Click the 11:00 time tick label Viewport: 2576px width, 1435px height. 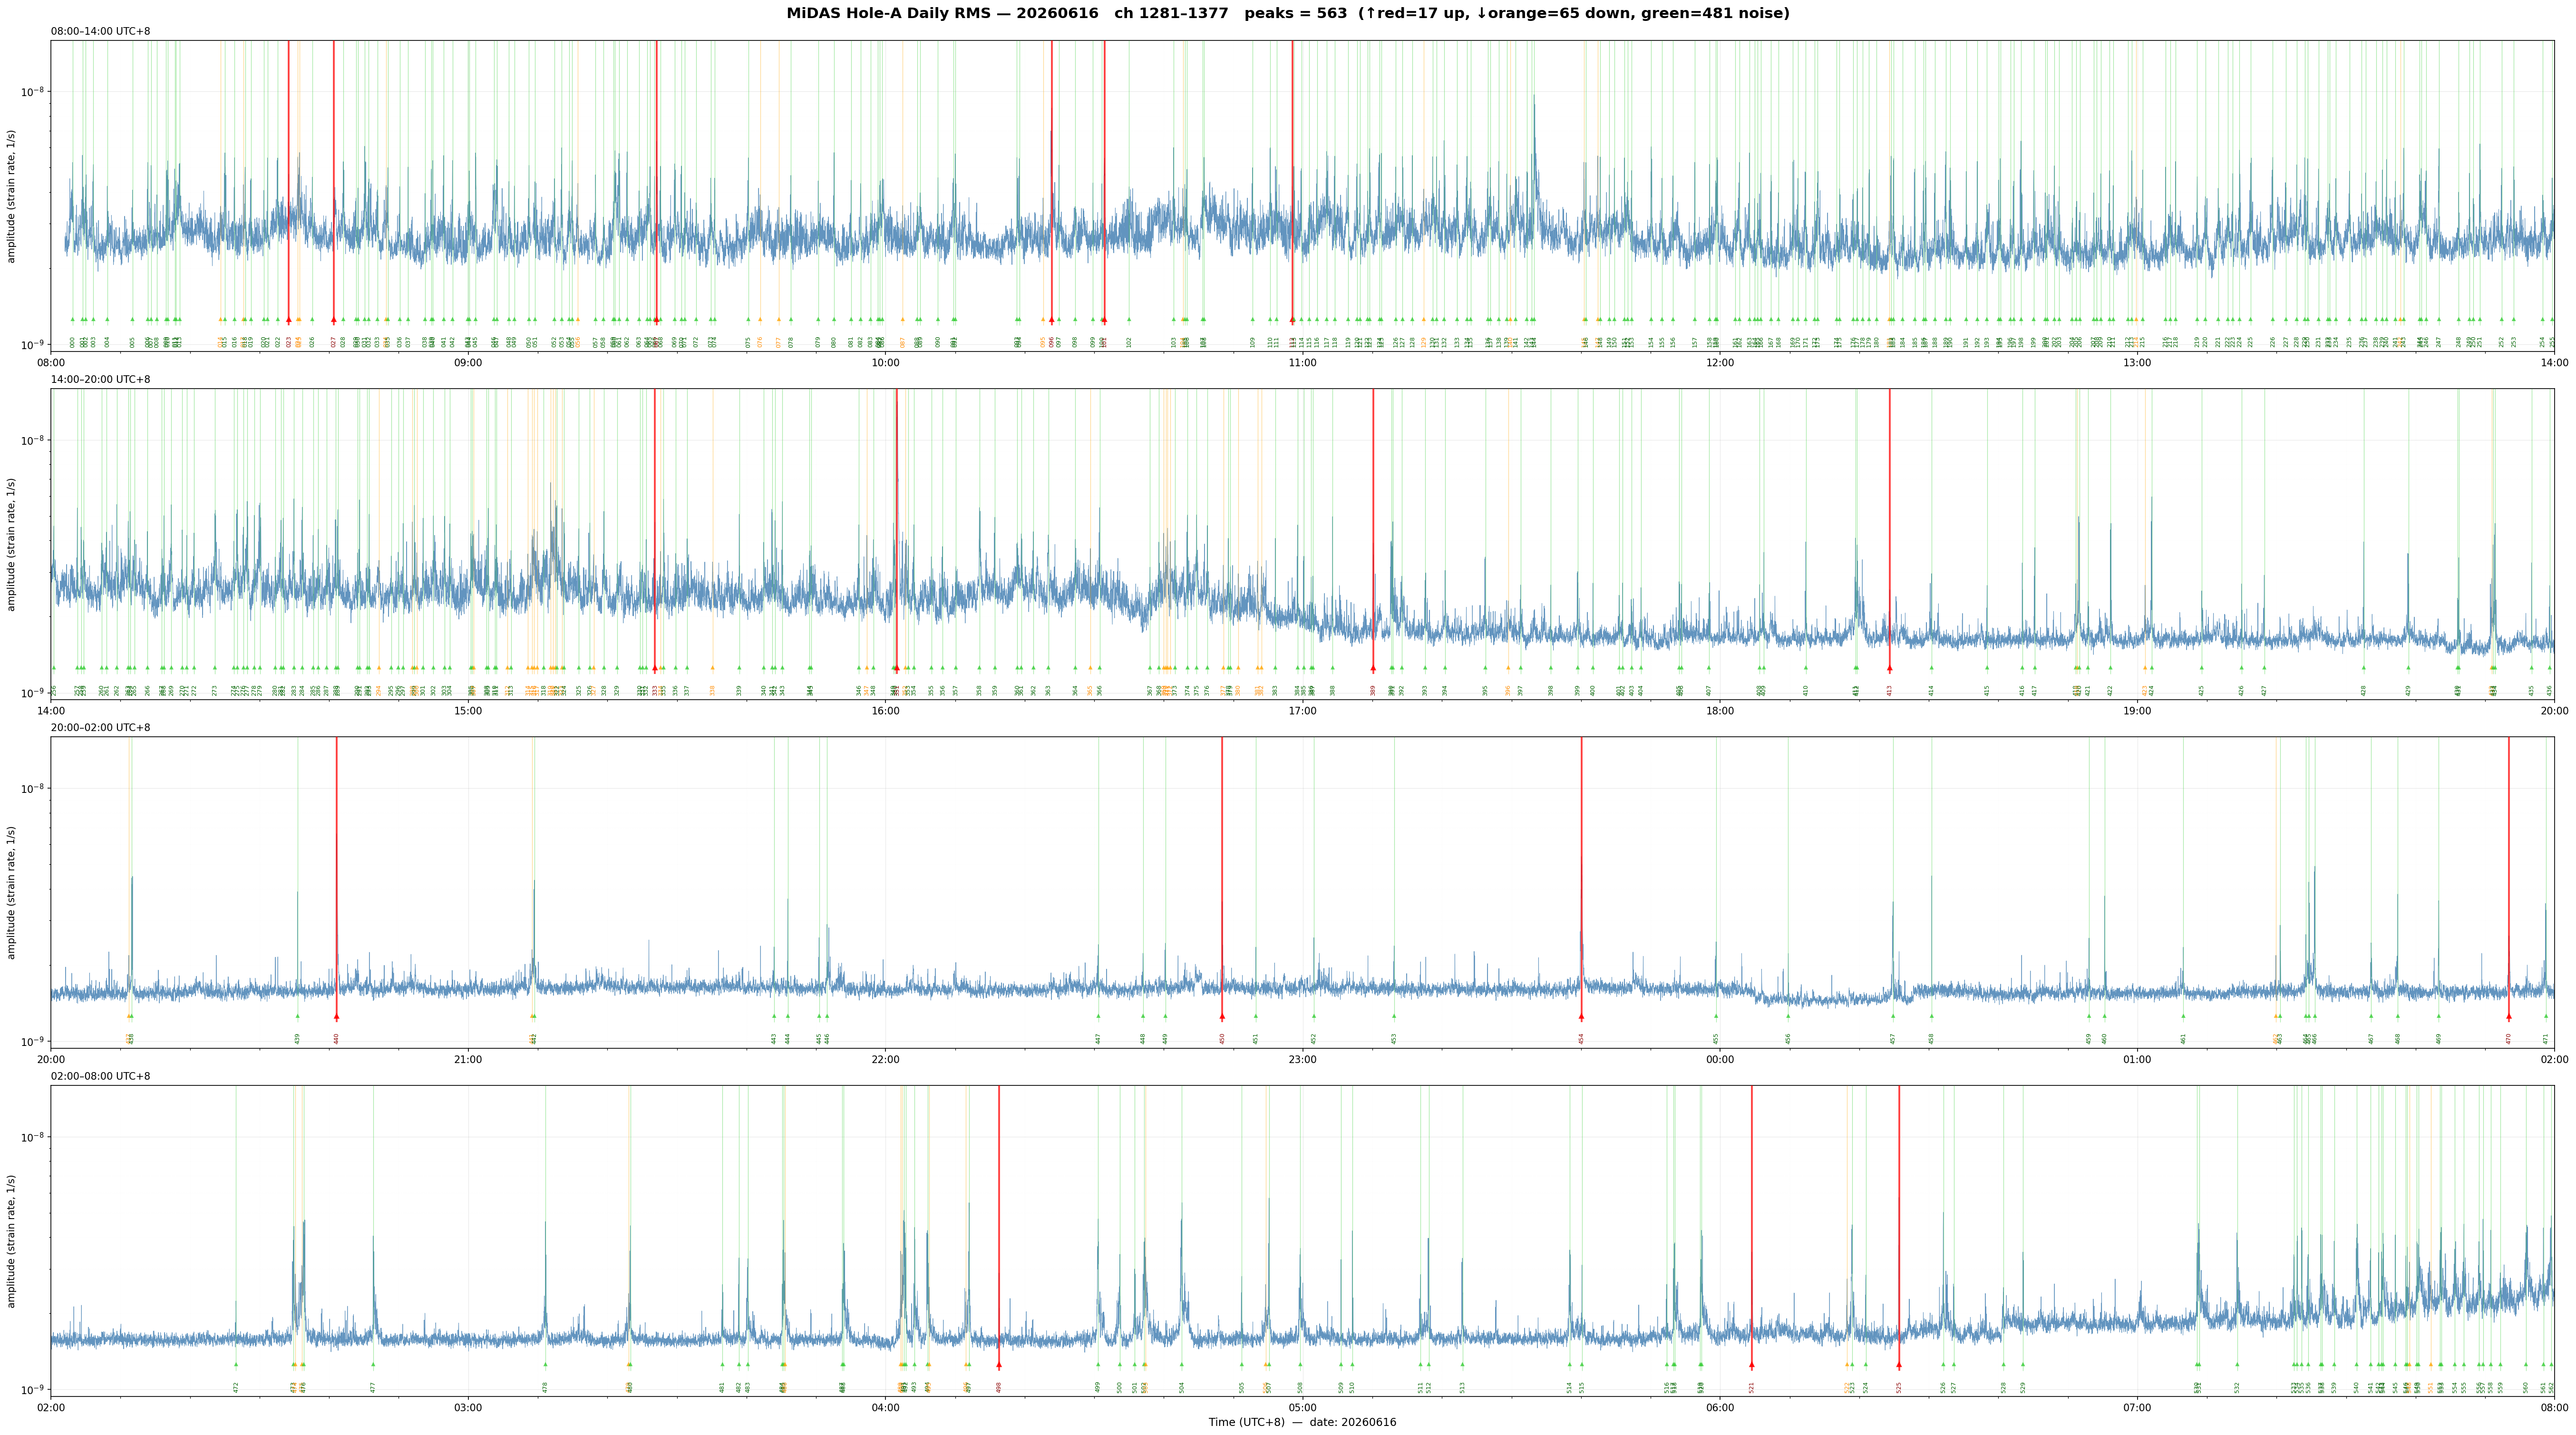[1302, 362]
